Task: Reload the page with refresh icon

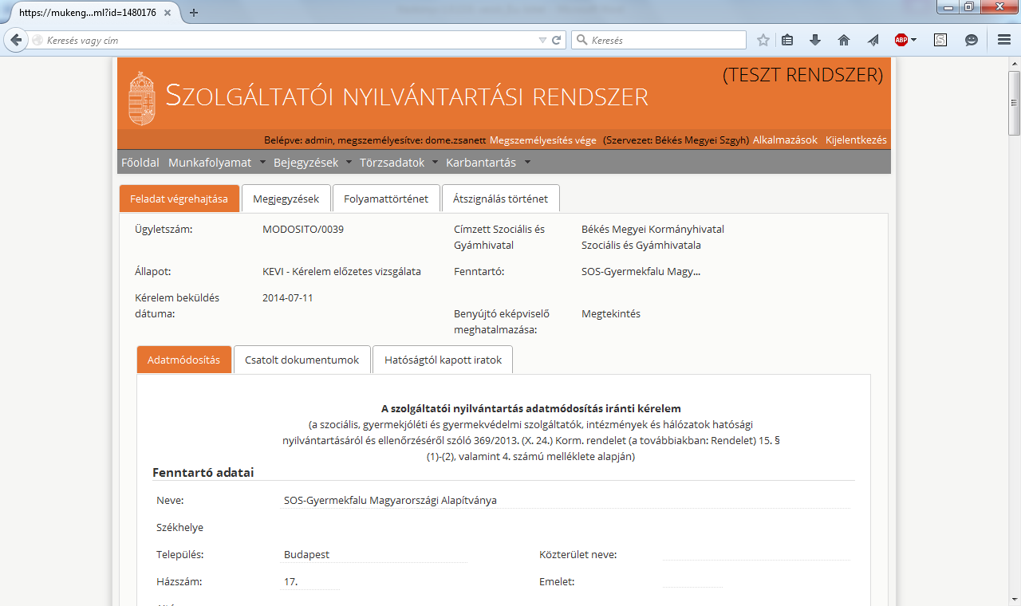Action: [x=557, y=40]
